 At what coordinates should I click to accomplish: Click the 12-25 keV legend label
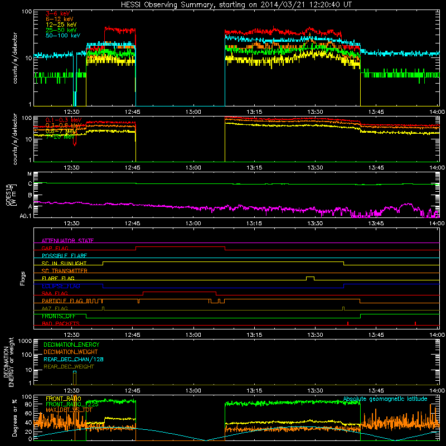coord(61,25)
